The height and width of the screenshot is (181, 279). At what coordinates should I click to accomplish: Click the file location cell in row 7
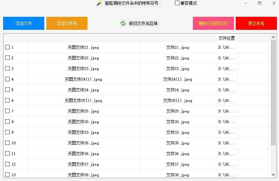pos(227,111)
